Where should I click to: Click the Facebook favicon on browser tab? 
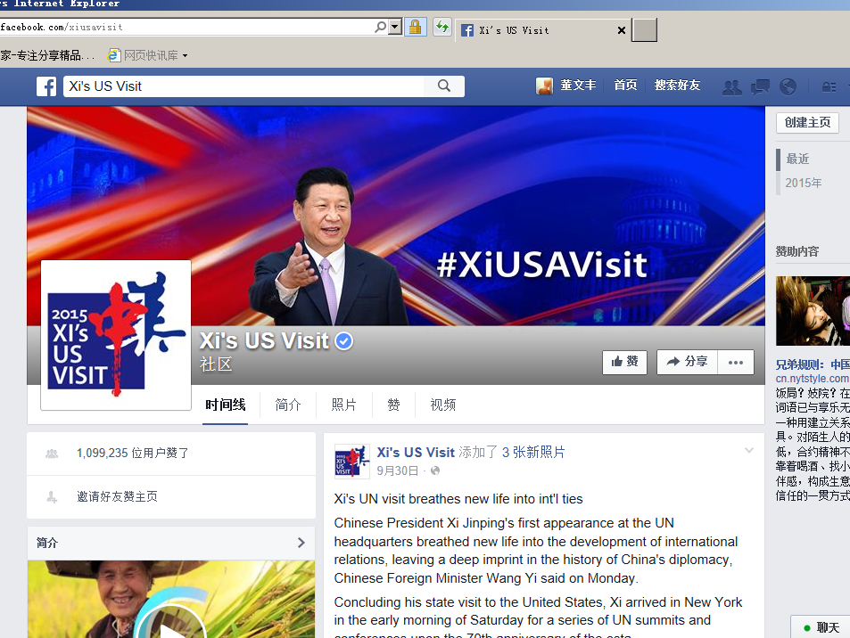point(467,30)
